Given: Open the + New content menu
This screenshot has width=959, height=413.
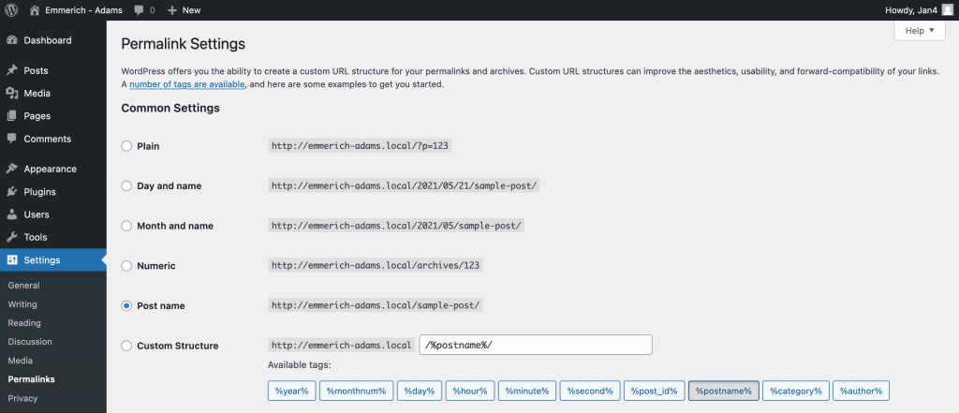Looking at the screenshot, I should pos(184,10).
